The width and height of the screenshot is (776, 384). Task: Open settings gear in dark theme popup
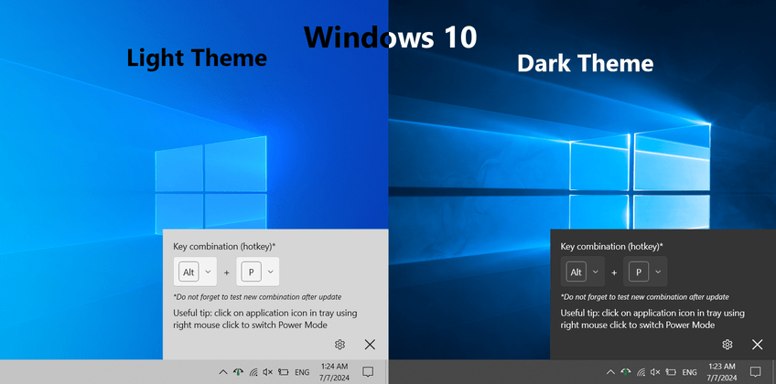click(x=727, y=345)
